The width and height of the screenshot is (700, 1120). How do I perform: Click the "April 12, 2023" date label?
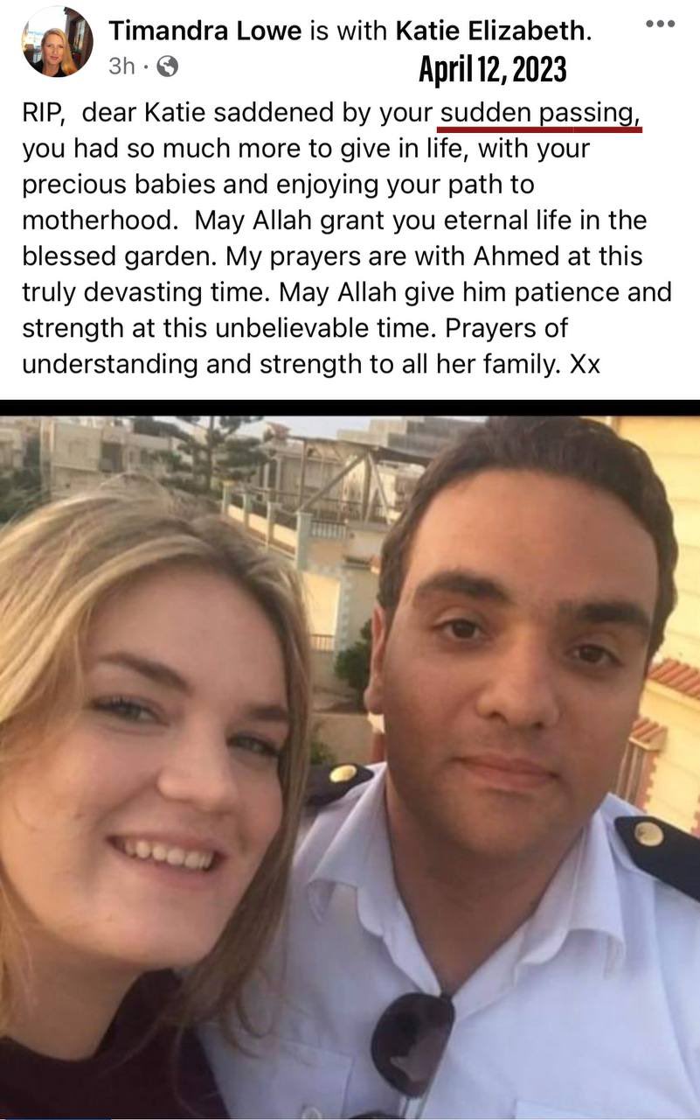pyautogui.click(x=492, y=69)
